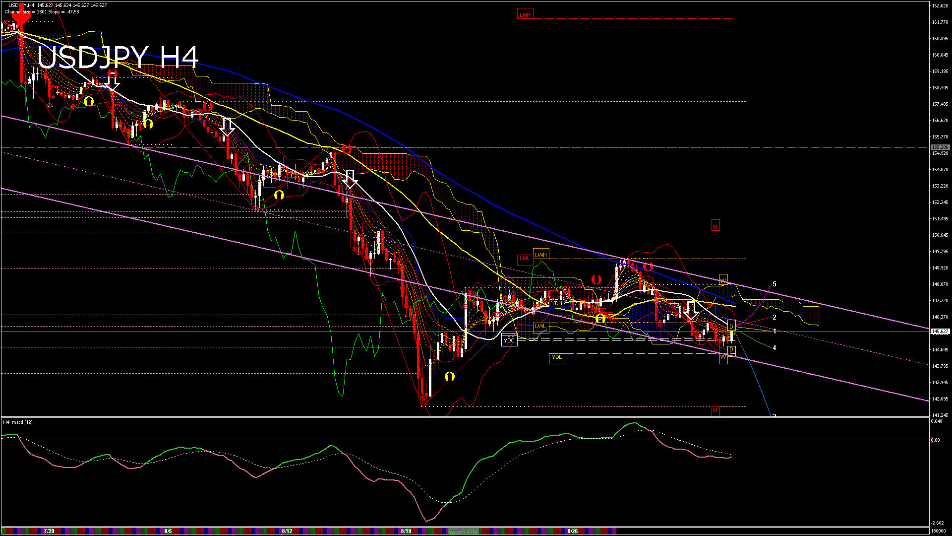
Task: Click the 8/19 date marker on the time axis
Action: pos(406,531)
